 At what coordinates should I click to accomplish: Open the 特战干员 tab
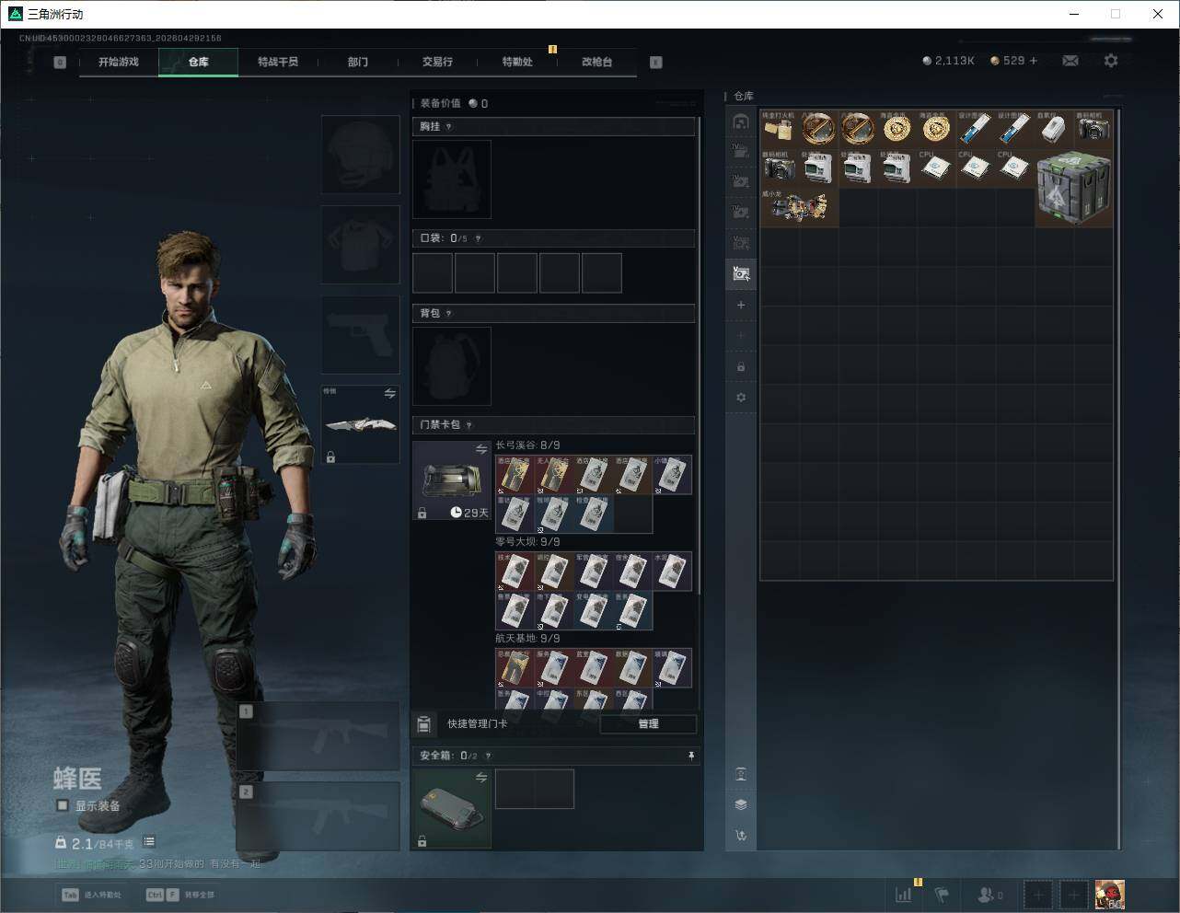click(278, 62)
